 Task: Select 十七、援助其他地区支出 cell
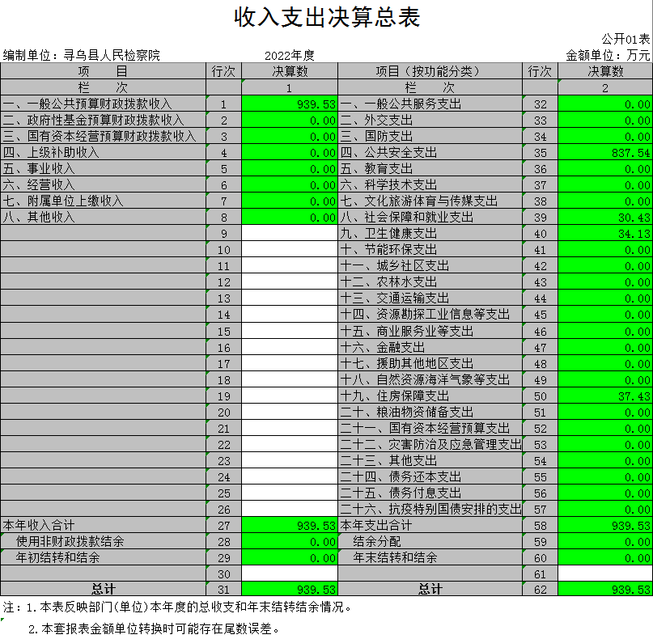click(430, 363)
